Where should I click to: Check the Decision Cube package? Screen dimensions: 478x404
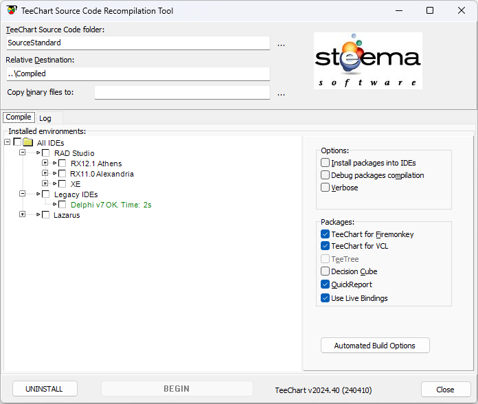325,271
